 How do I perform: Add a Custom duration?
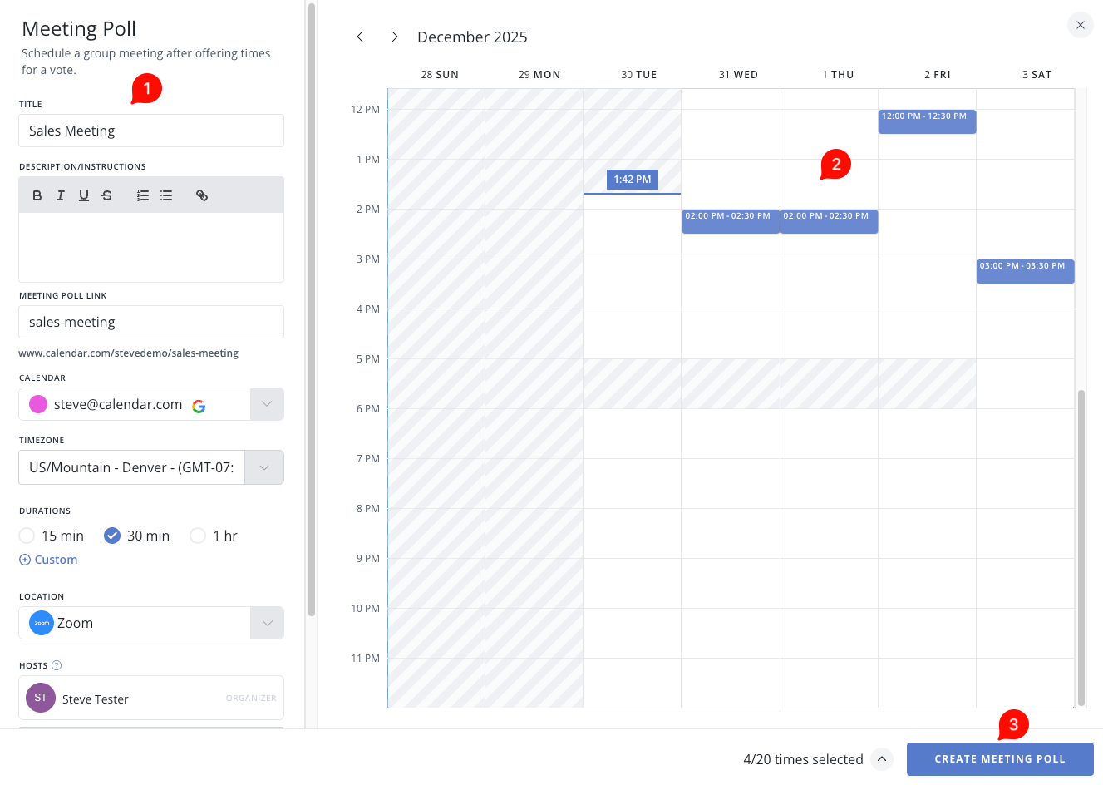coord(48,560)
